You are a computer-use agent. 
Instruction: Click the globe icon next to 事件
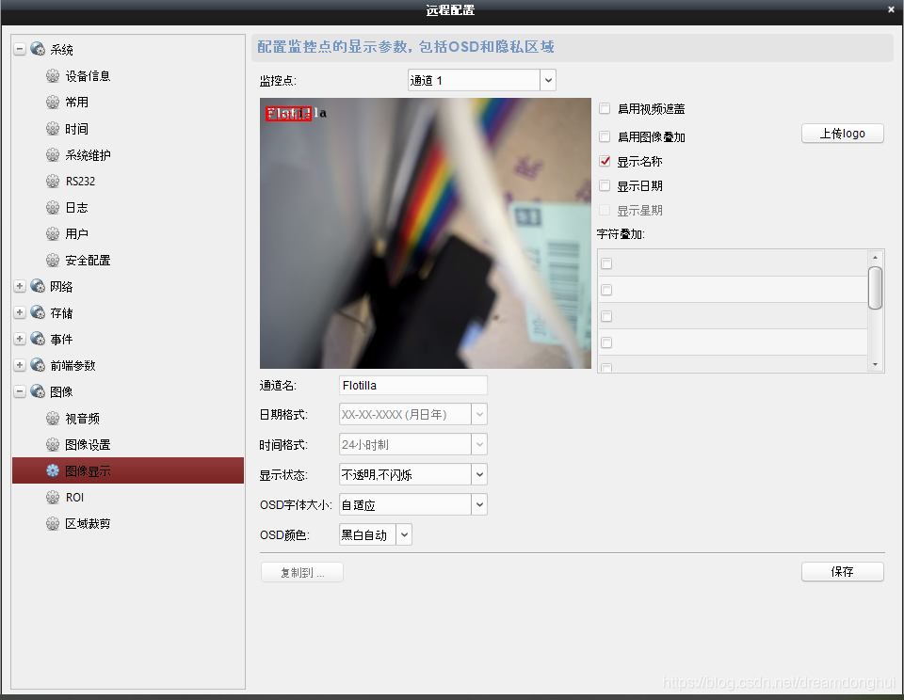click(38, 339)
